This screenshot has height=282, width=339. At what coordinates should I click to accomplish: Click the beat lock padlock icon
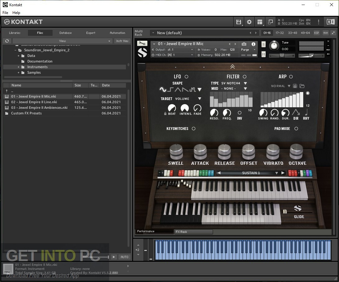[165, 113]
